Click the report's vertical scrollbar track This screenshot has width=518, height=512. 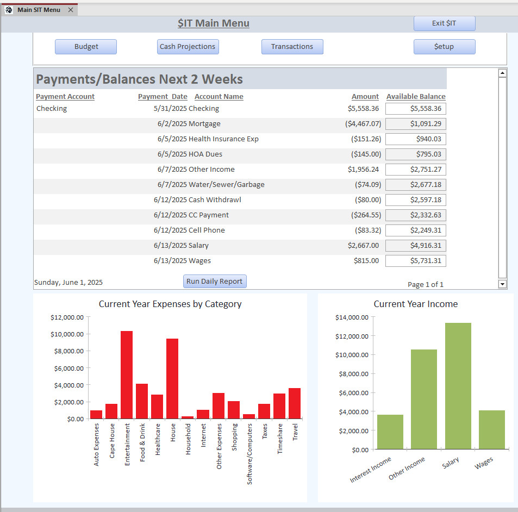click(502, 178)
